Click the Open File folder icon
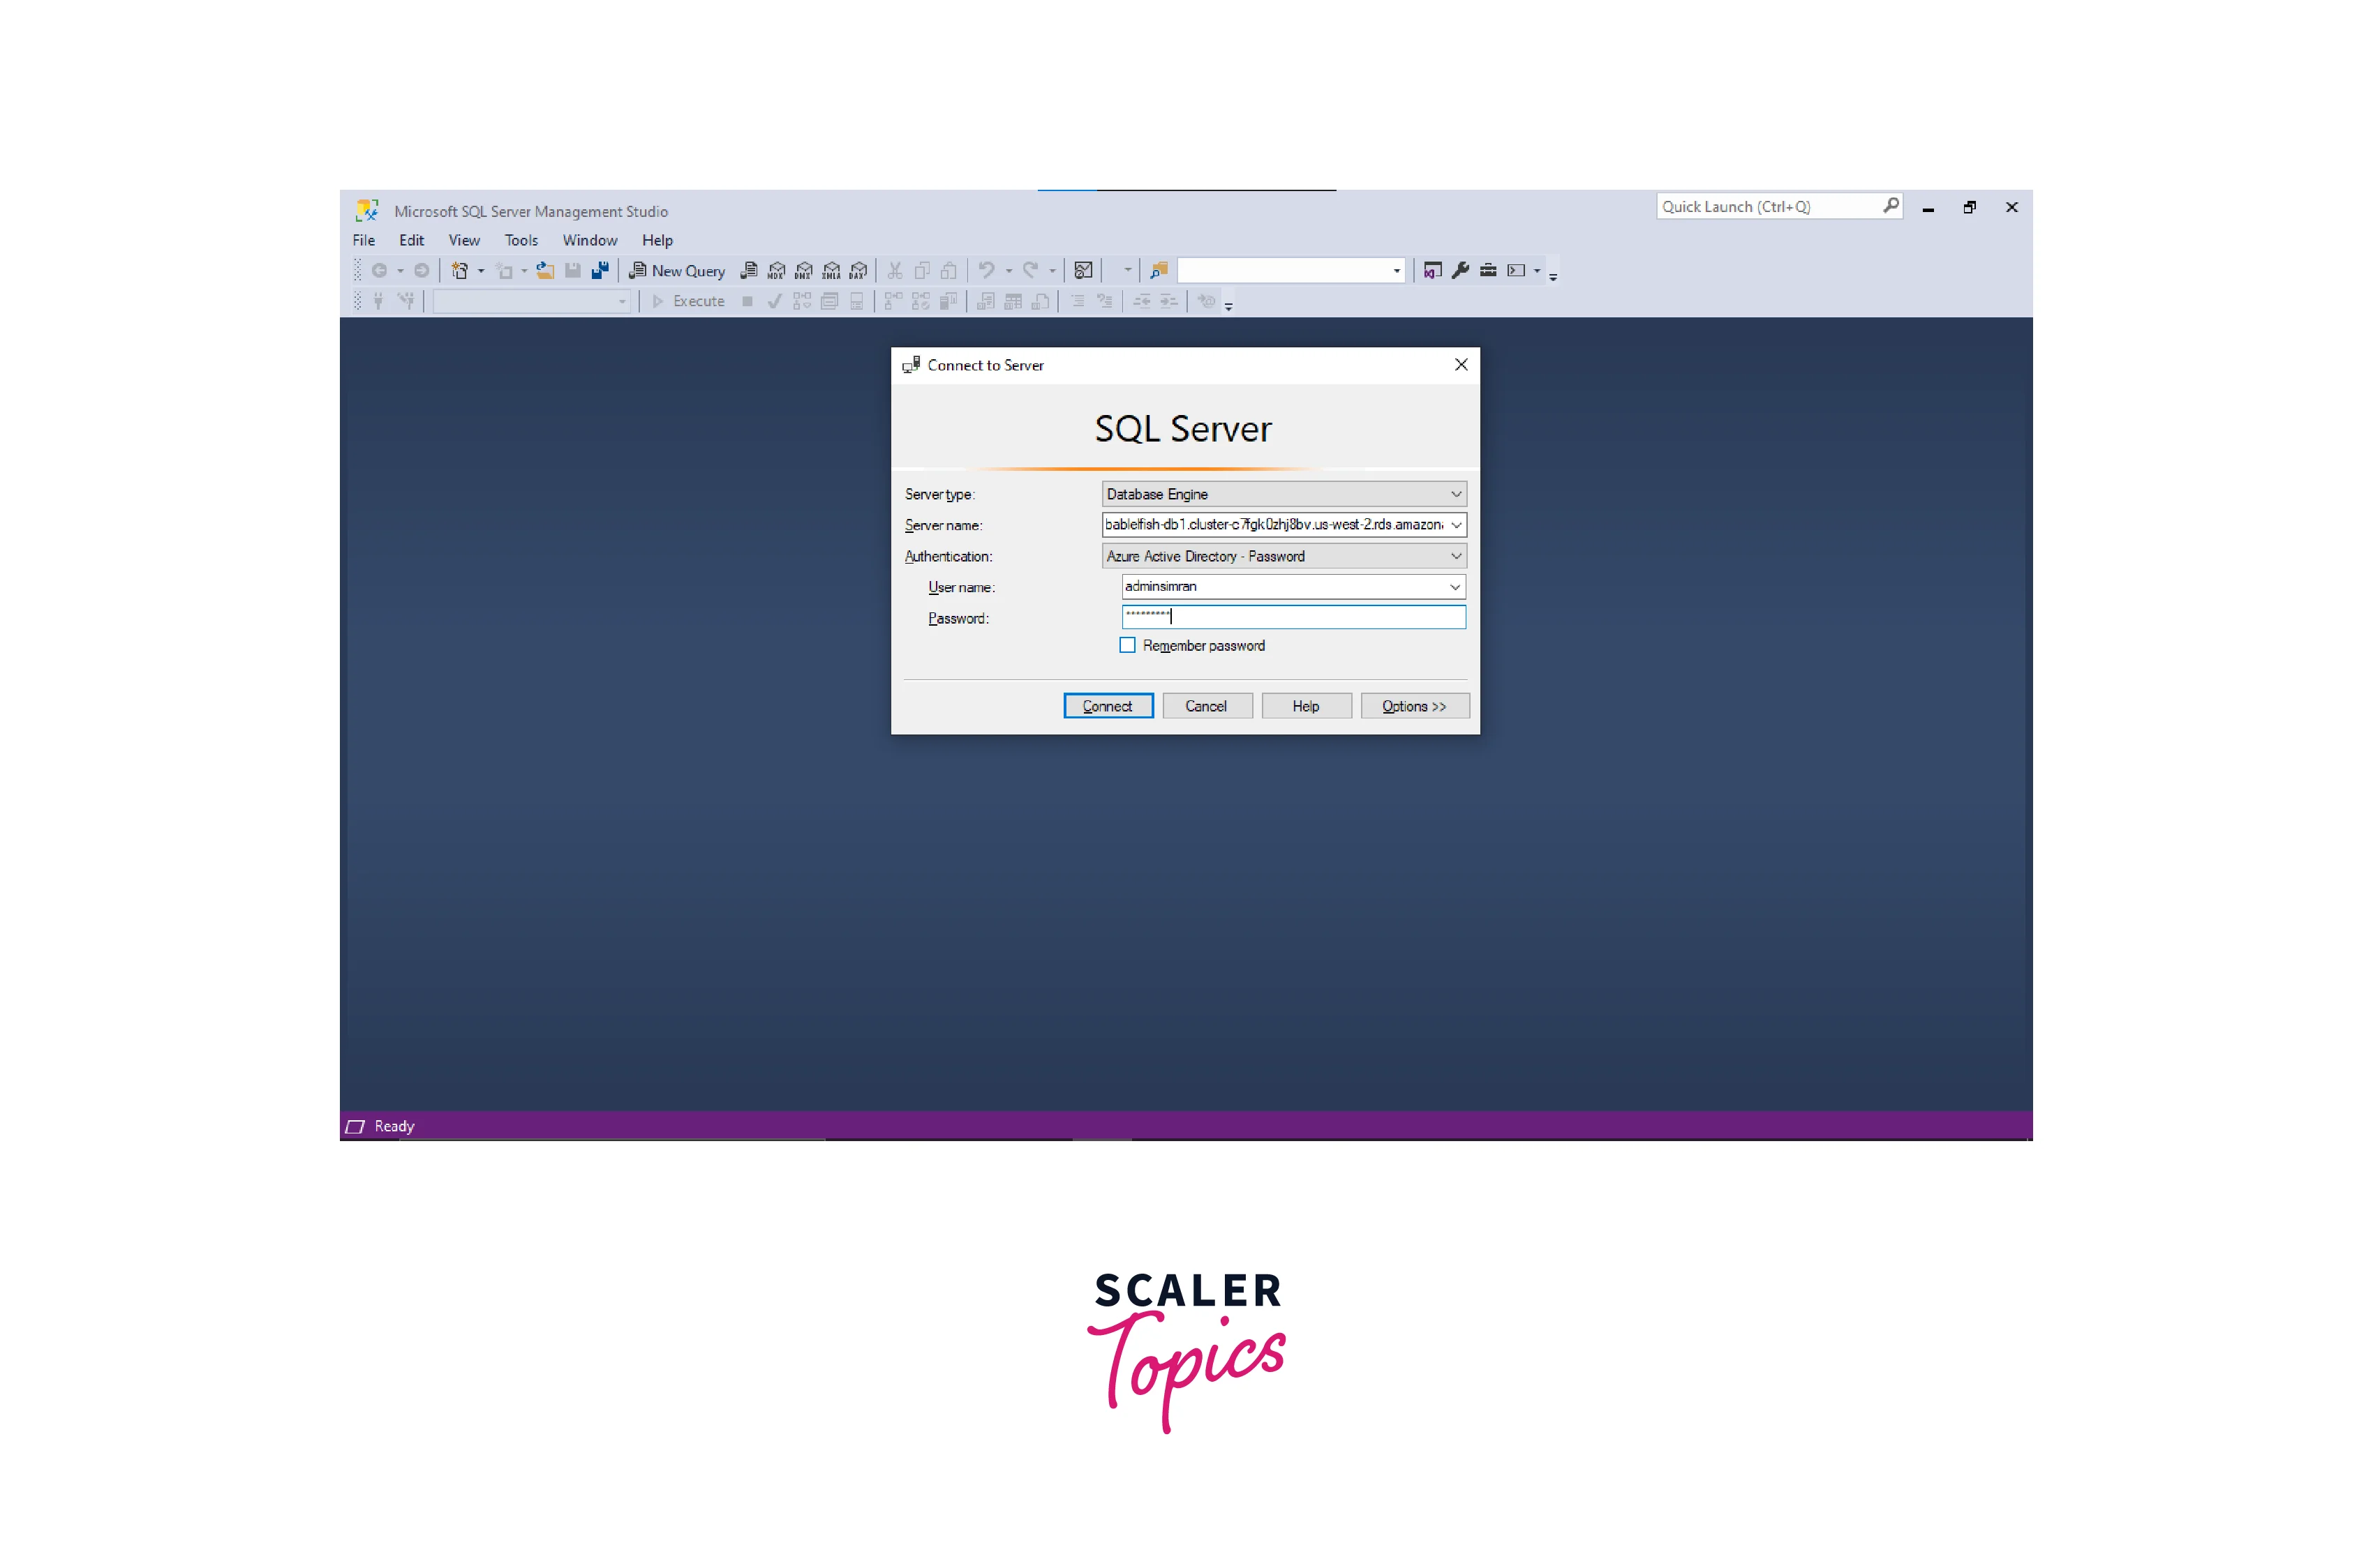Image resolution: width=2373 pixels, height=1568 pixels. point(545,271)
